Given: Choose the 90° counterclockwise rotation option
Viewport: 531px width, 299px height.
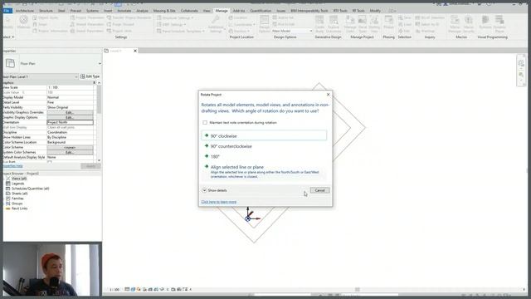Looking at the screenshot, I should click(264, 146).
